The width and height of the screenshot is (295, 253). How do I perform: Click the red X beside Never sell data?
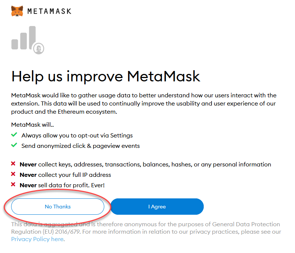point(13,185)
